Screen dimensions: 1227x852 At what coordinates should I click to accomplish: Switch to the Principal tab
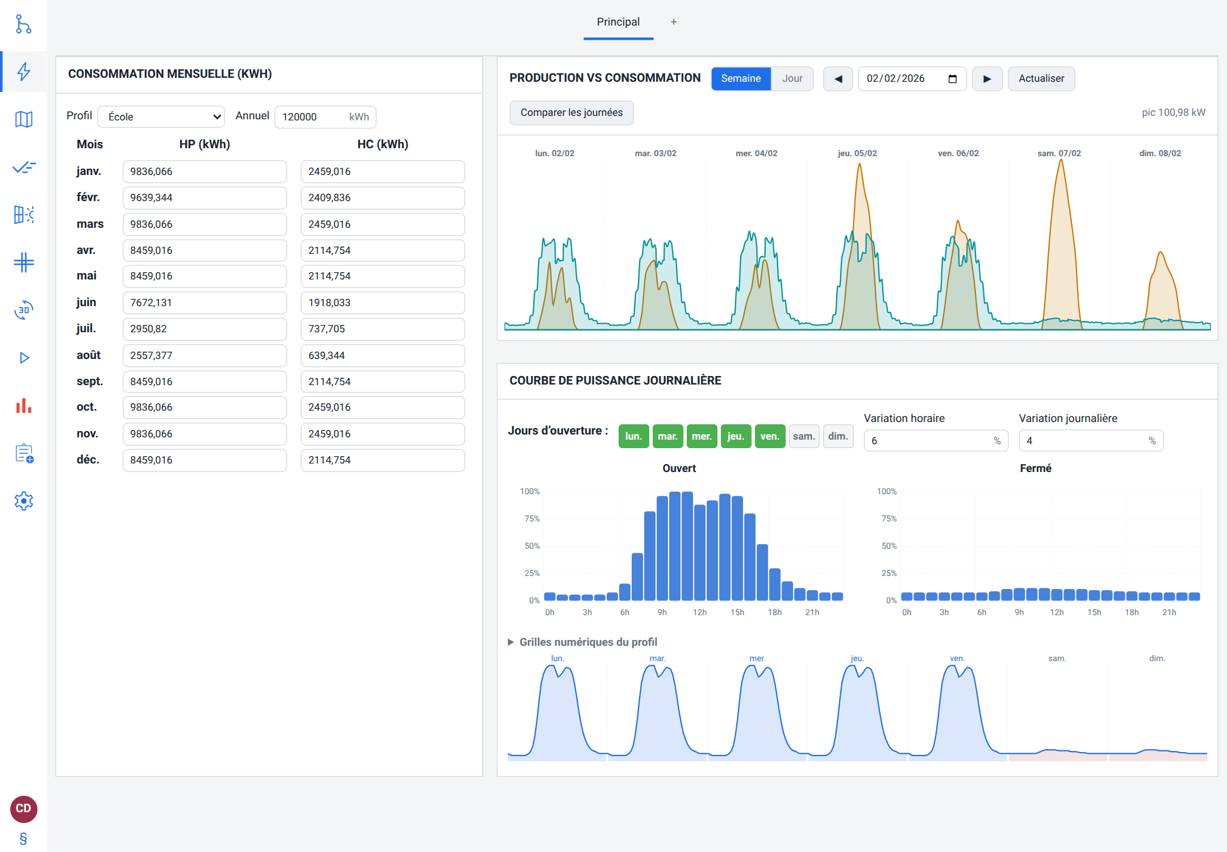[618, 22]
